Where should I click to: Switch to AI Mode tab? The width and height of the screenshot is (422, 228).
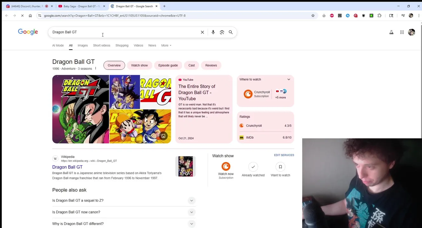point(58,45)
